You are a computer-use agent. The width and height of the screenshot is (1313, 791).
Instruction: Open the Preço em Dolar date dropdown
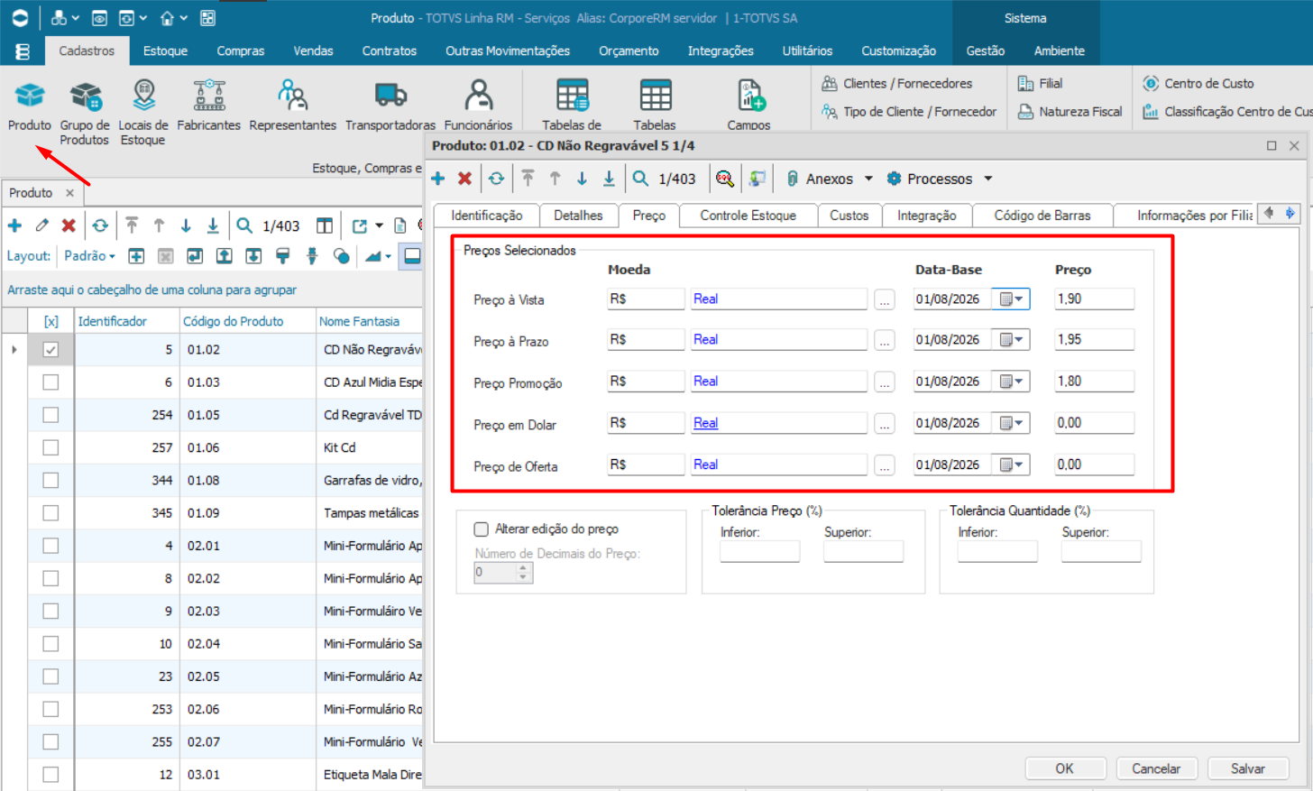click(x=1011, y=423)
